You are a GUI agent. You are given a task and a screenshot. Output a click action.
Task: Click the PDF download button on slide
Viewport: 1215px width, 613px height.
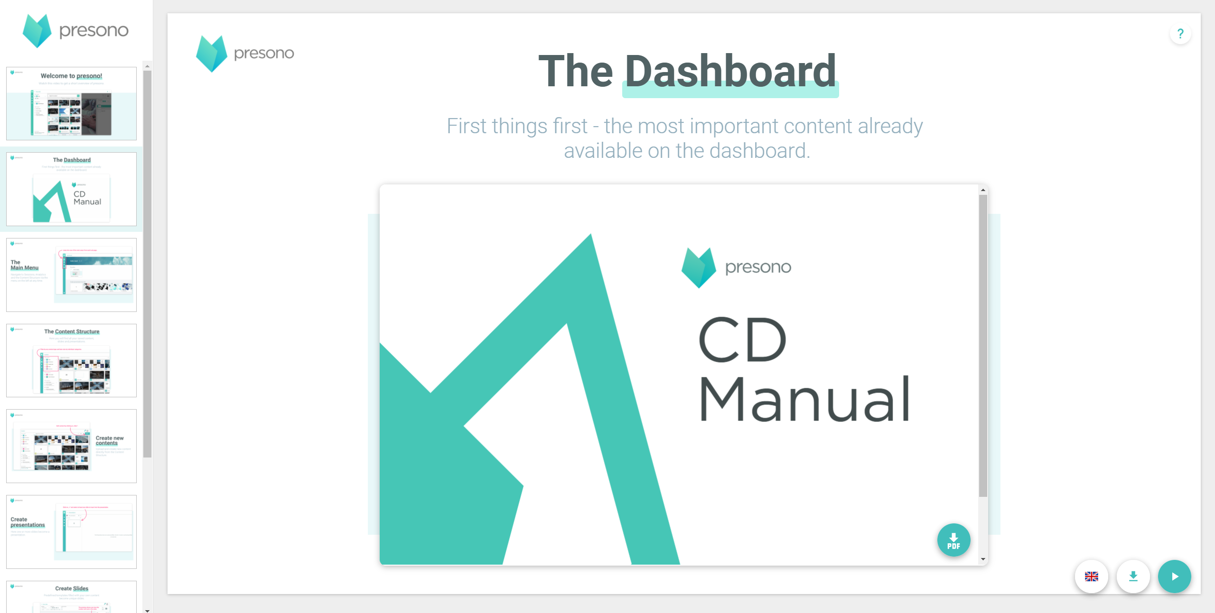[x=953, y=540]
